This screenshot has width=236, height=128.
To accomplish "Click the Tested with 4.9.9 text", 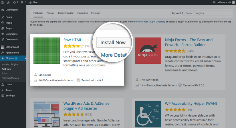I will pyautogui.click(x=92, y=80).
